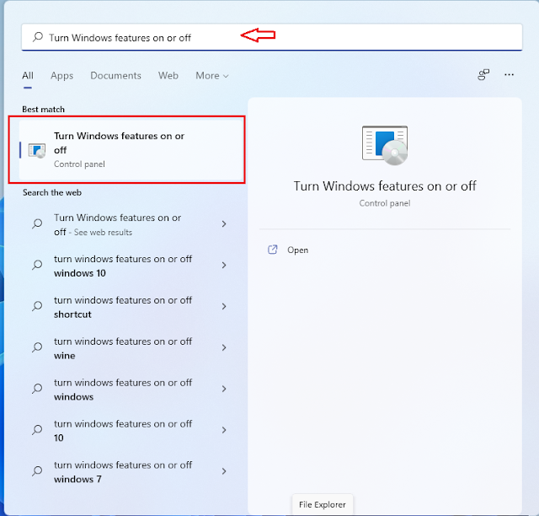
Task: Select the All search tab
Action: [x=28, y=75]
